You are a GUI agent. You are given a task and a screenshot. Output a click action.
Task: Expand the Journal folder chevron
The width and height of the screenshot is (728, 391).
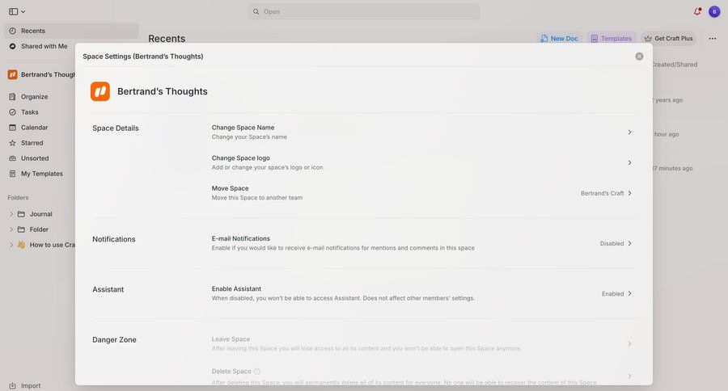pos(11,214)
